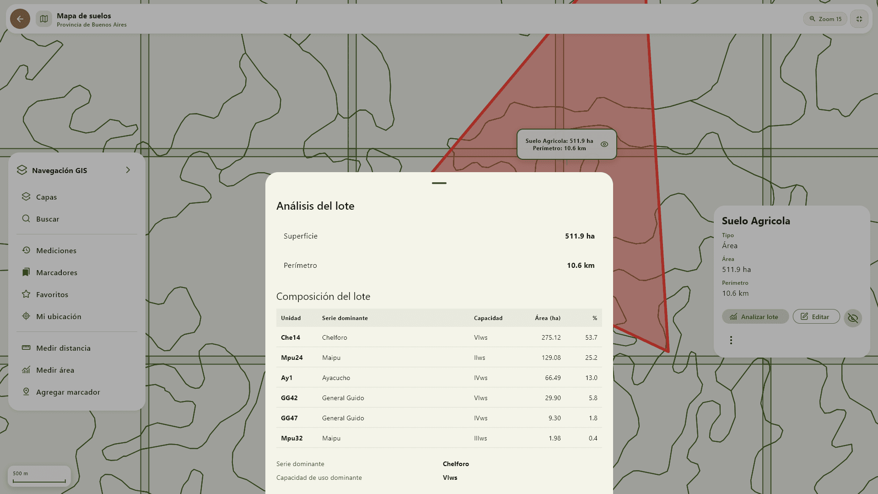Select the Mpu32 unit row
The width and height of the screenshot is (878, 494).
tap(439, 438)
